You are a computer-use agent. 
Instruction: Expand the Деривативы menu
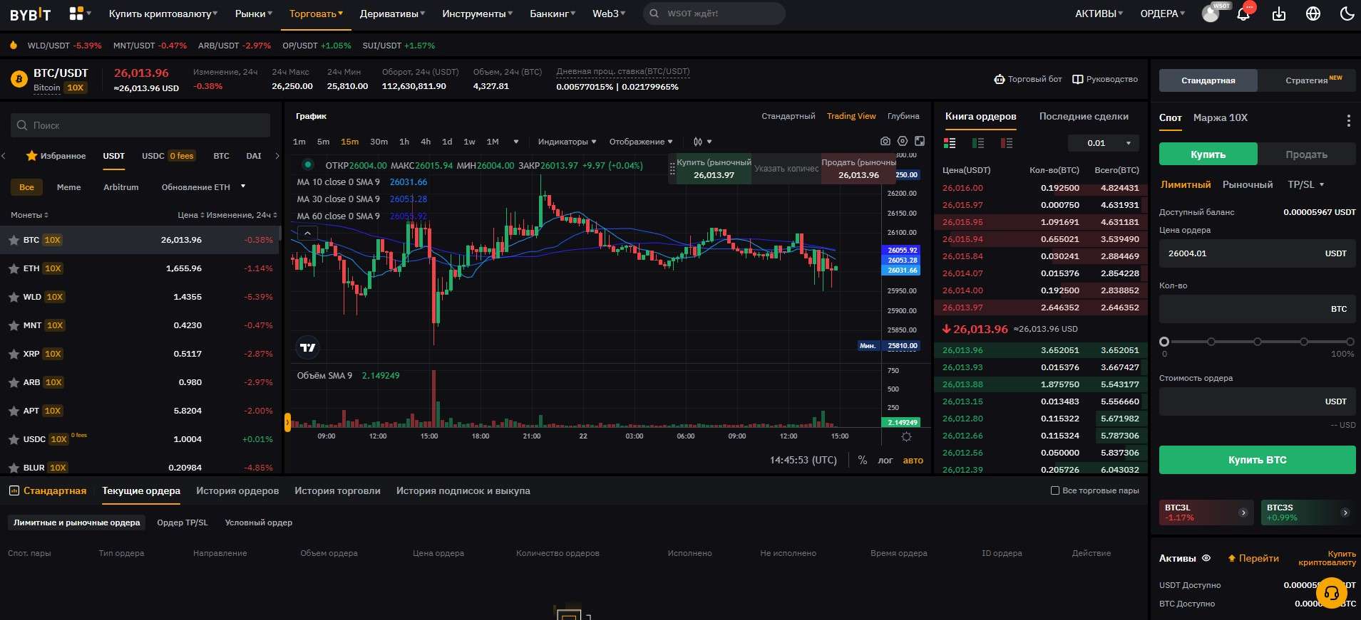point(392,14)
